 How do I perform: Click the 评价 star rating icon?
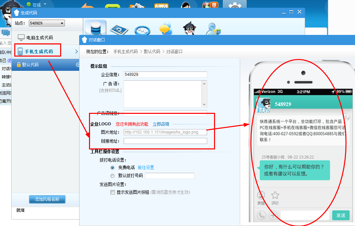tap(275, 196)
